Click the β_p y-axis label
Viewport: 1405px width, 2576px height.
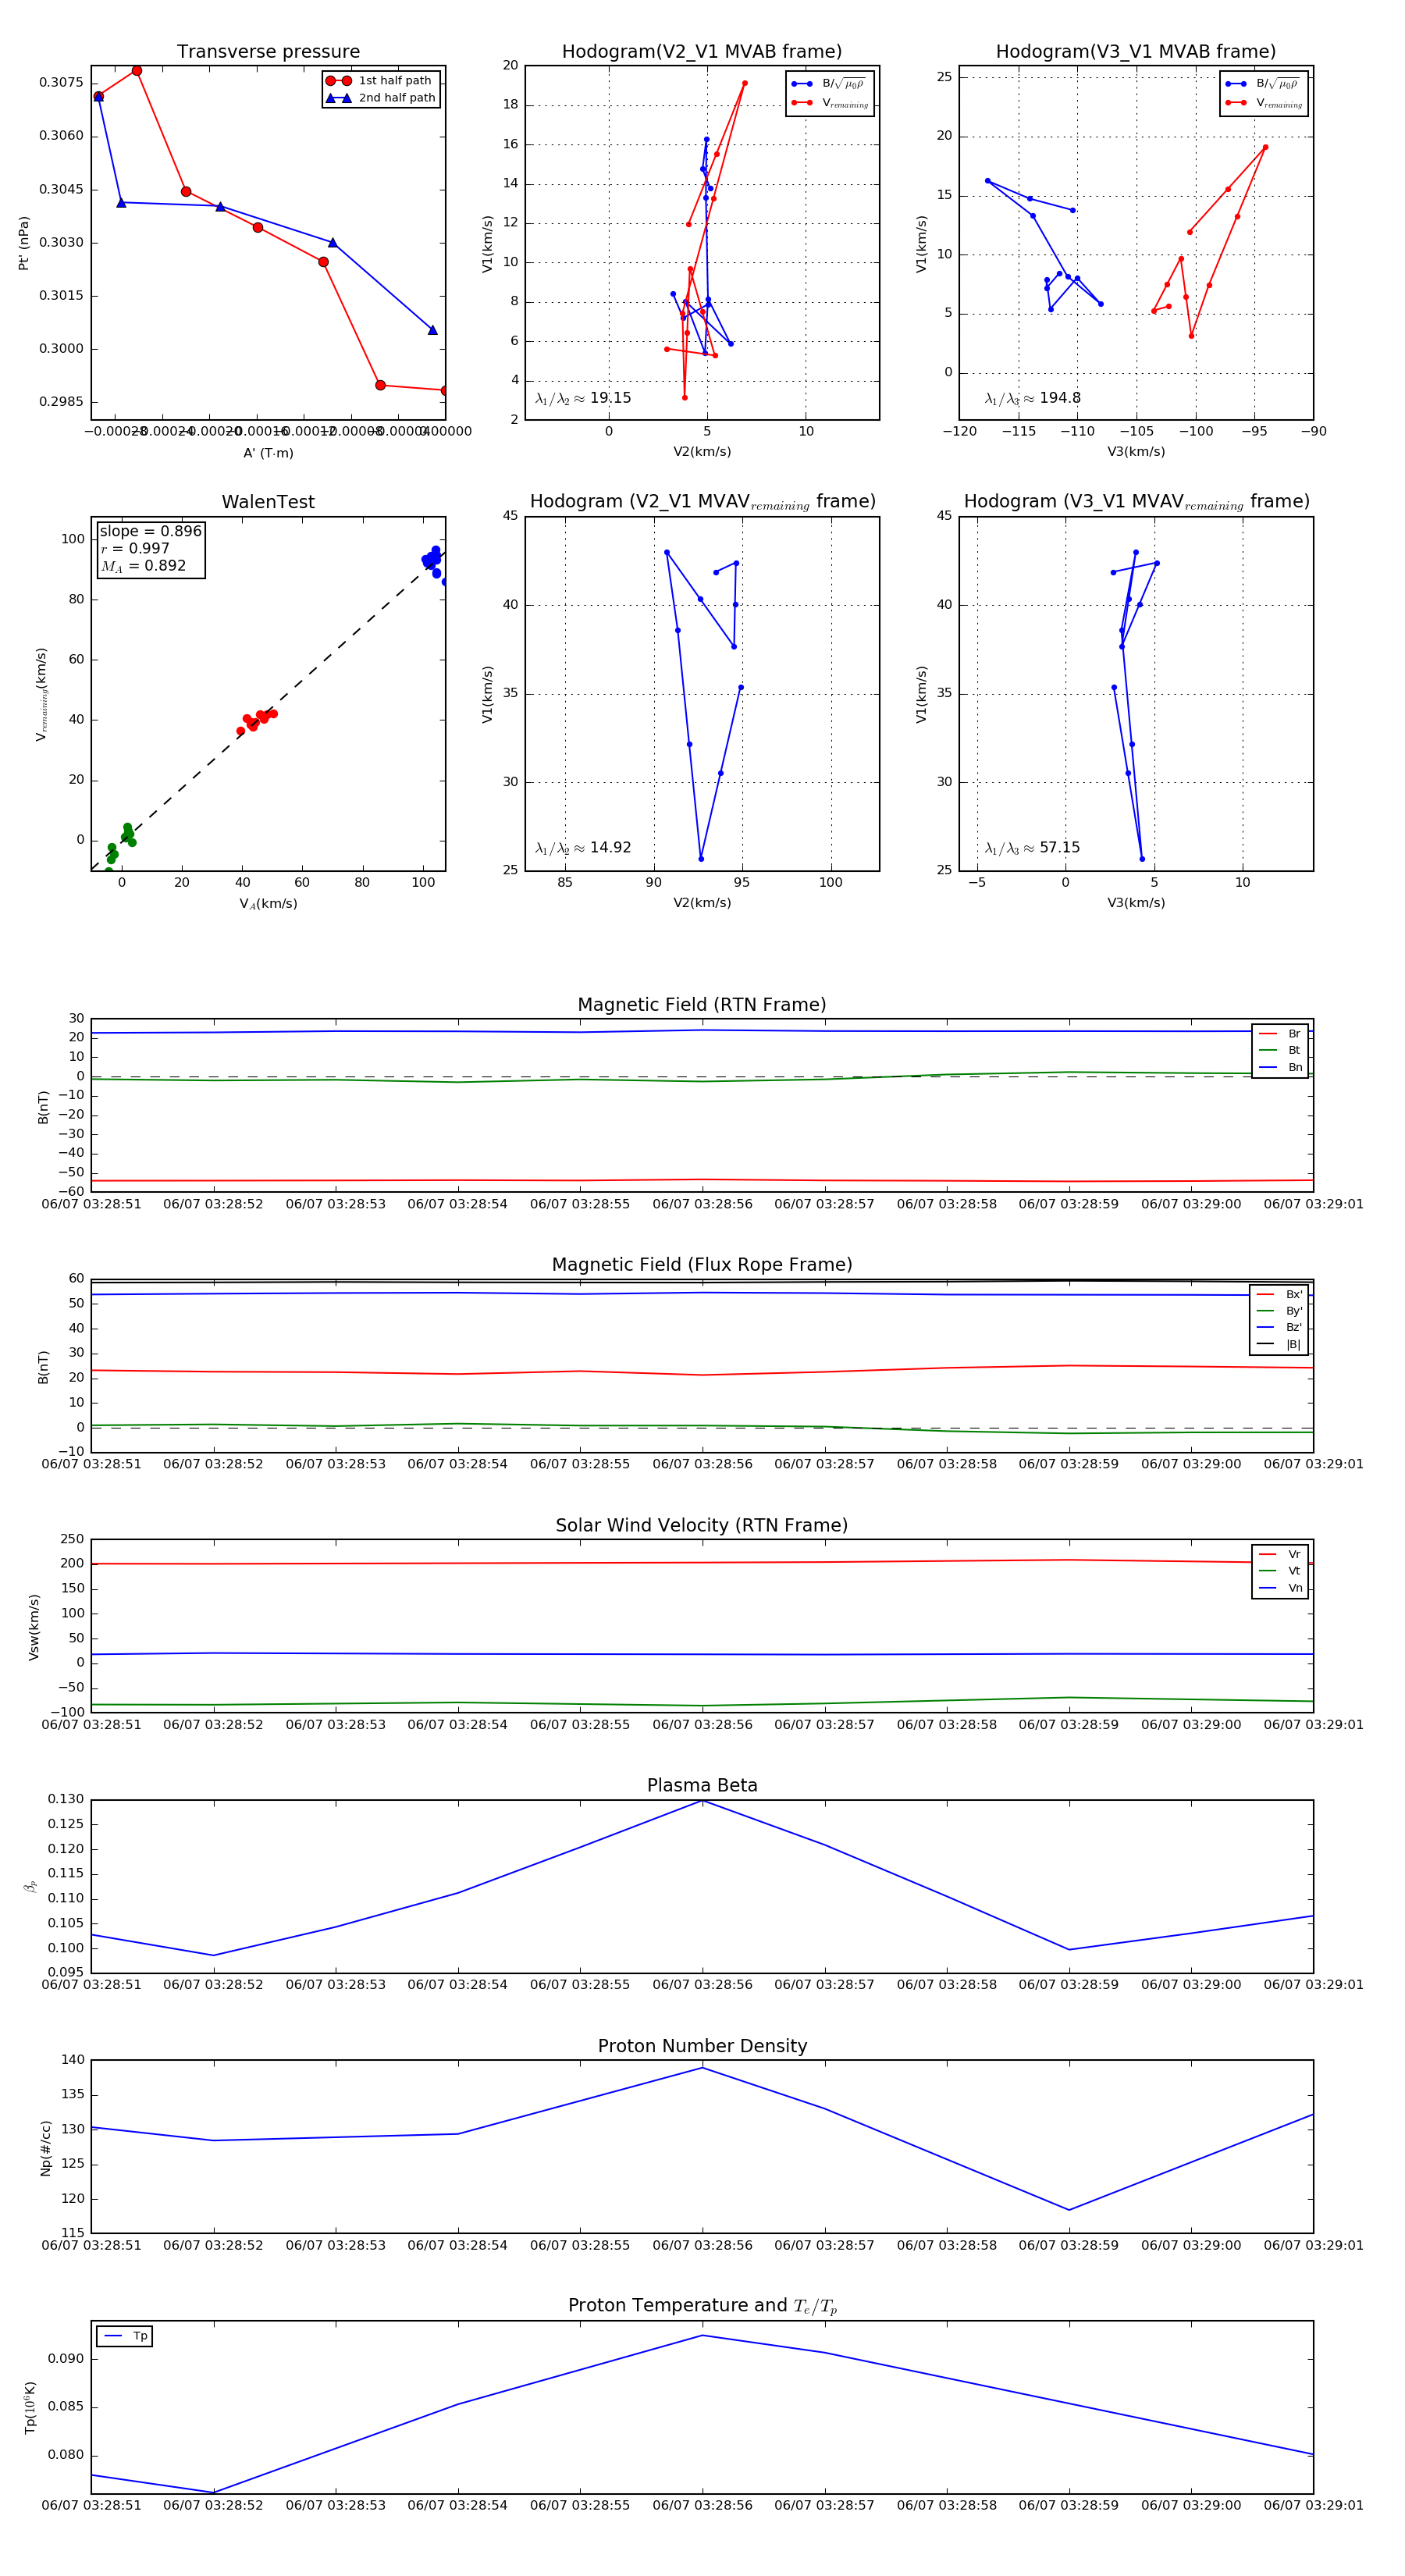[31, 1886]
